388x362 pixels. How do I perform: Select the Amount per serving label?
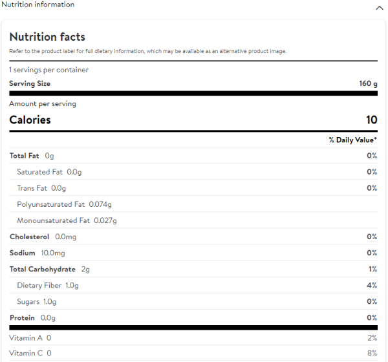coord(43,103)
